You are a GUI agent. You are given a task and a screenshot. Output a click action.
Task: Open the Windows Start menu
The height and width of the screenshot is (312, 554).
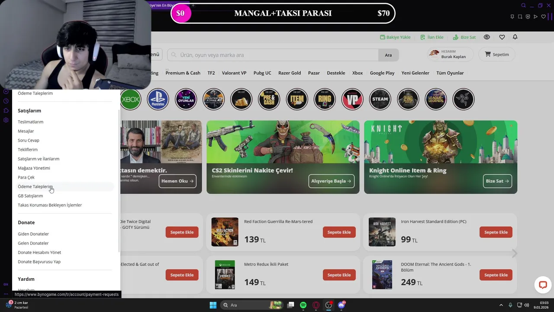coord(213,305)
